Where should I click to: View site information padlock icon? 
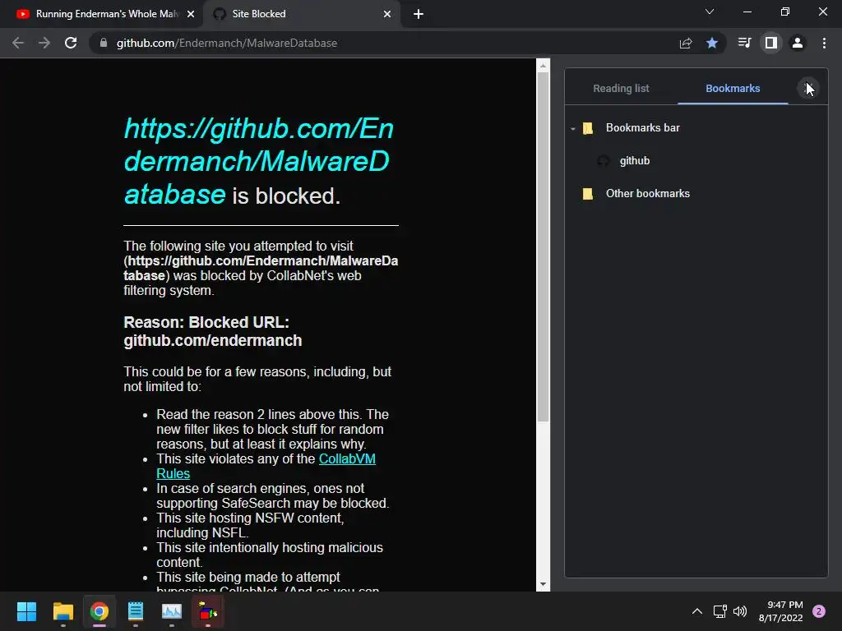click(104, 43)
